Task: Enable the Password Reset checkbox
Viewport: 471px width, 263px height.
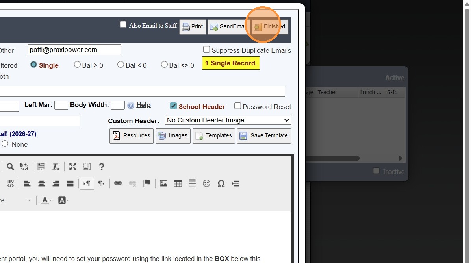Action: (237, 106)
